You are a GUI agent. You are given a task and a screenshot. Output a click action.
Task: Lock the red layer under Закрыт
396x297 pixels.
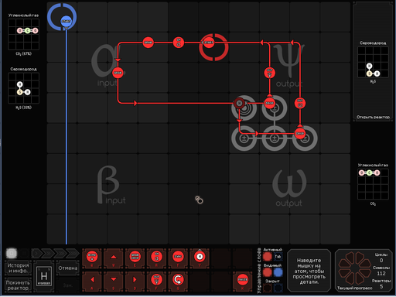268,288
